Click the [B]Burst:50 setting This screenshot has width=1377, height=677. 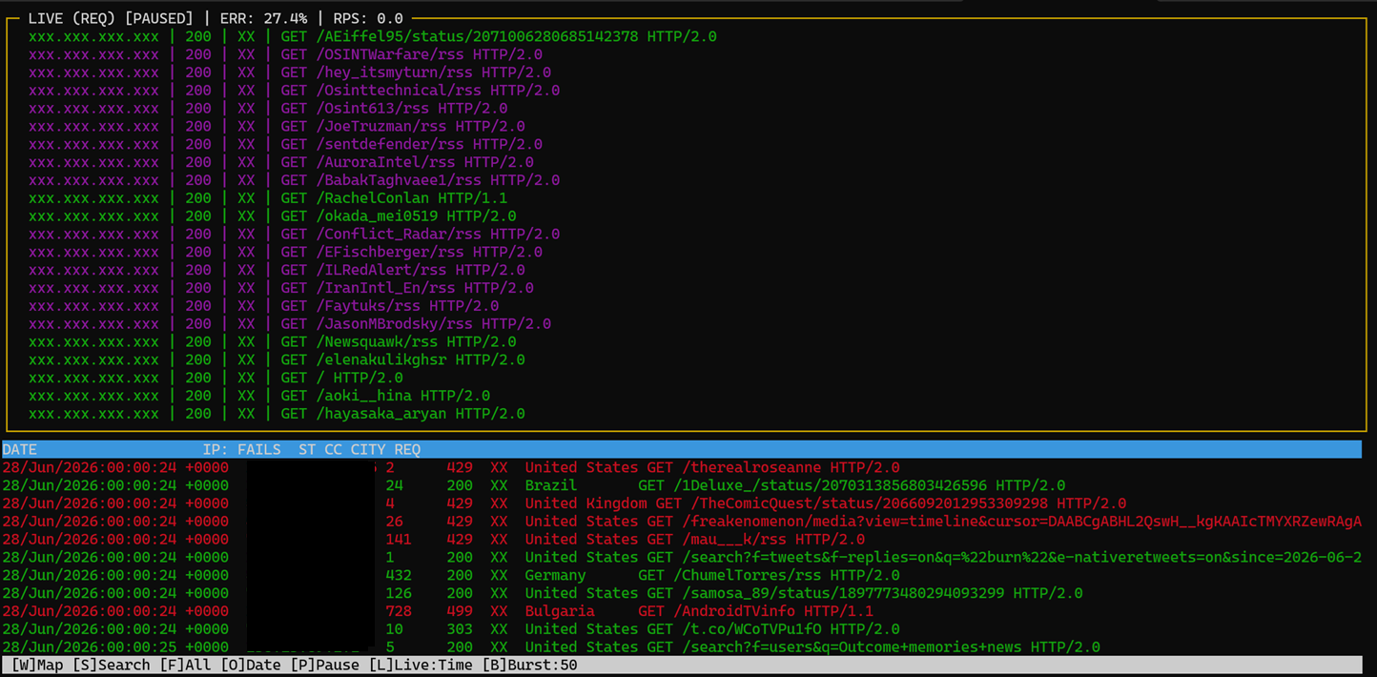[529, 666]
